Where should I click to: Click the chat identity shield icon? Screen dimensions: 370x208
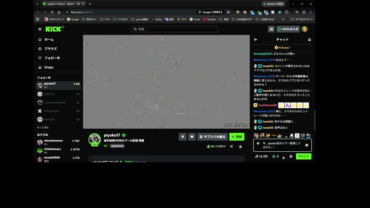pyautogui.click(x=258, y=143)
